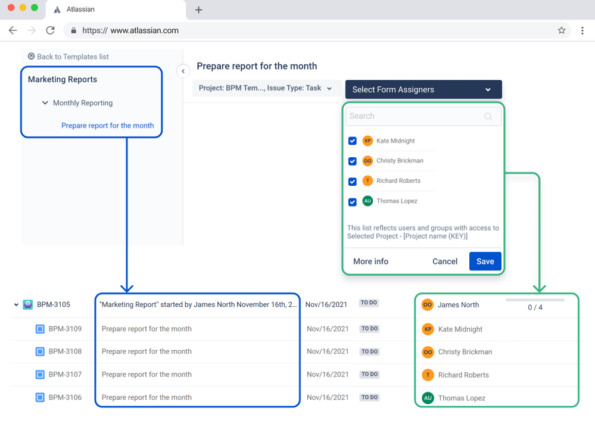Viewport: 595px width, 436px height.
Task: Click the task icon beside BPM-3107
Action: 40,375
